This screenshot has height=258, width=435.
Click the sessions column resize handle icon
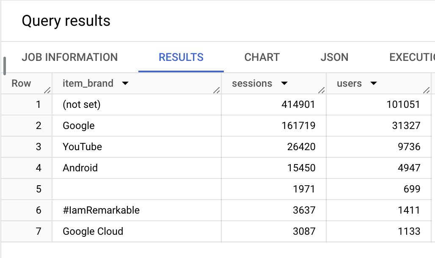[x=322, y=90]
